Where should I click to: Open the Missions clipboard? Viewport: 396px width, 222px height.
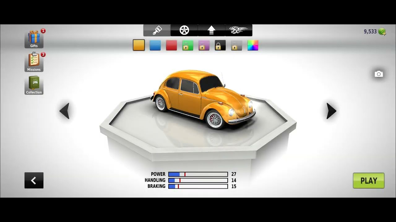click(x=34, y=62)
